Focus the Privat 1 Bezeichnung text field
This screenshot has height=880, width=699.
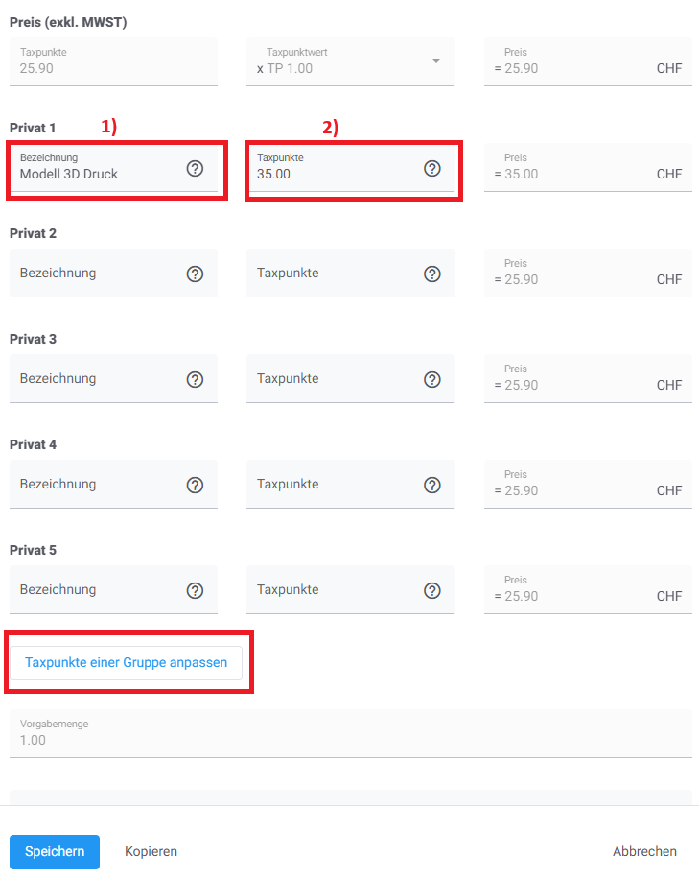click(96, 174)
